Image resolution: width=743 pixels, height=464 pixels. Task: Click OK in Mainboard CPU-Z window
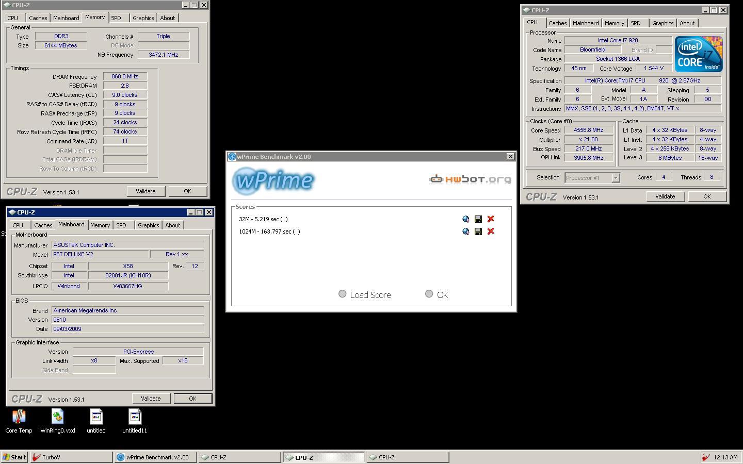click(192, 399)
